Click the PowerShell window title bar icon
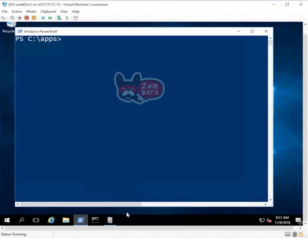The width and height of the screenshot is (308, 238). 20,31
